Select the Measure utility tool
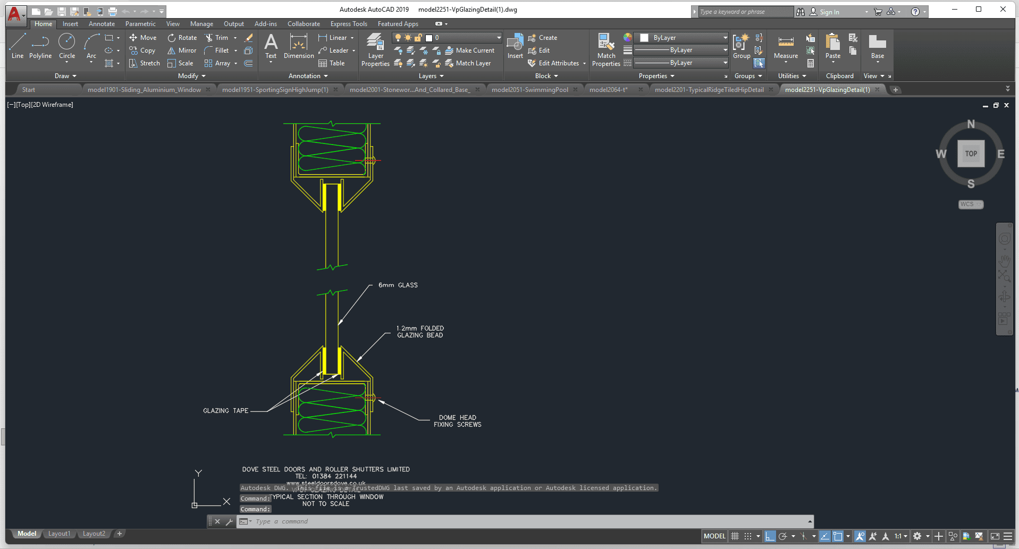 [786, 46]
